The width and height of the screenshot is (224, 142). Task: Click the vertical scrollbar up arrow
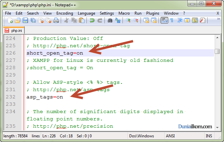217,38
